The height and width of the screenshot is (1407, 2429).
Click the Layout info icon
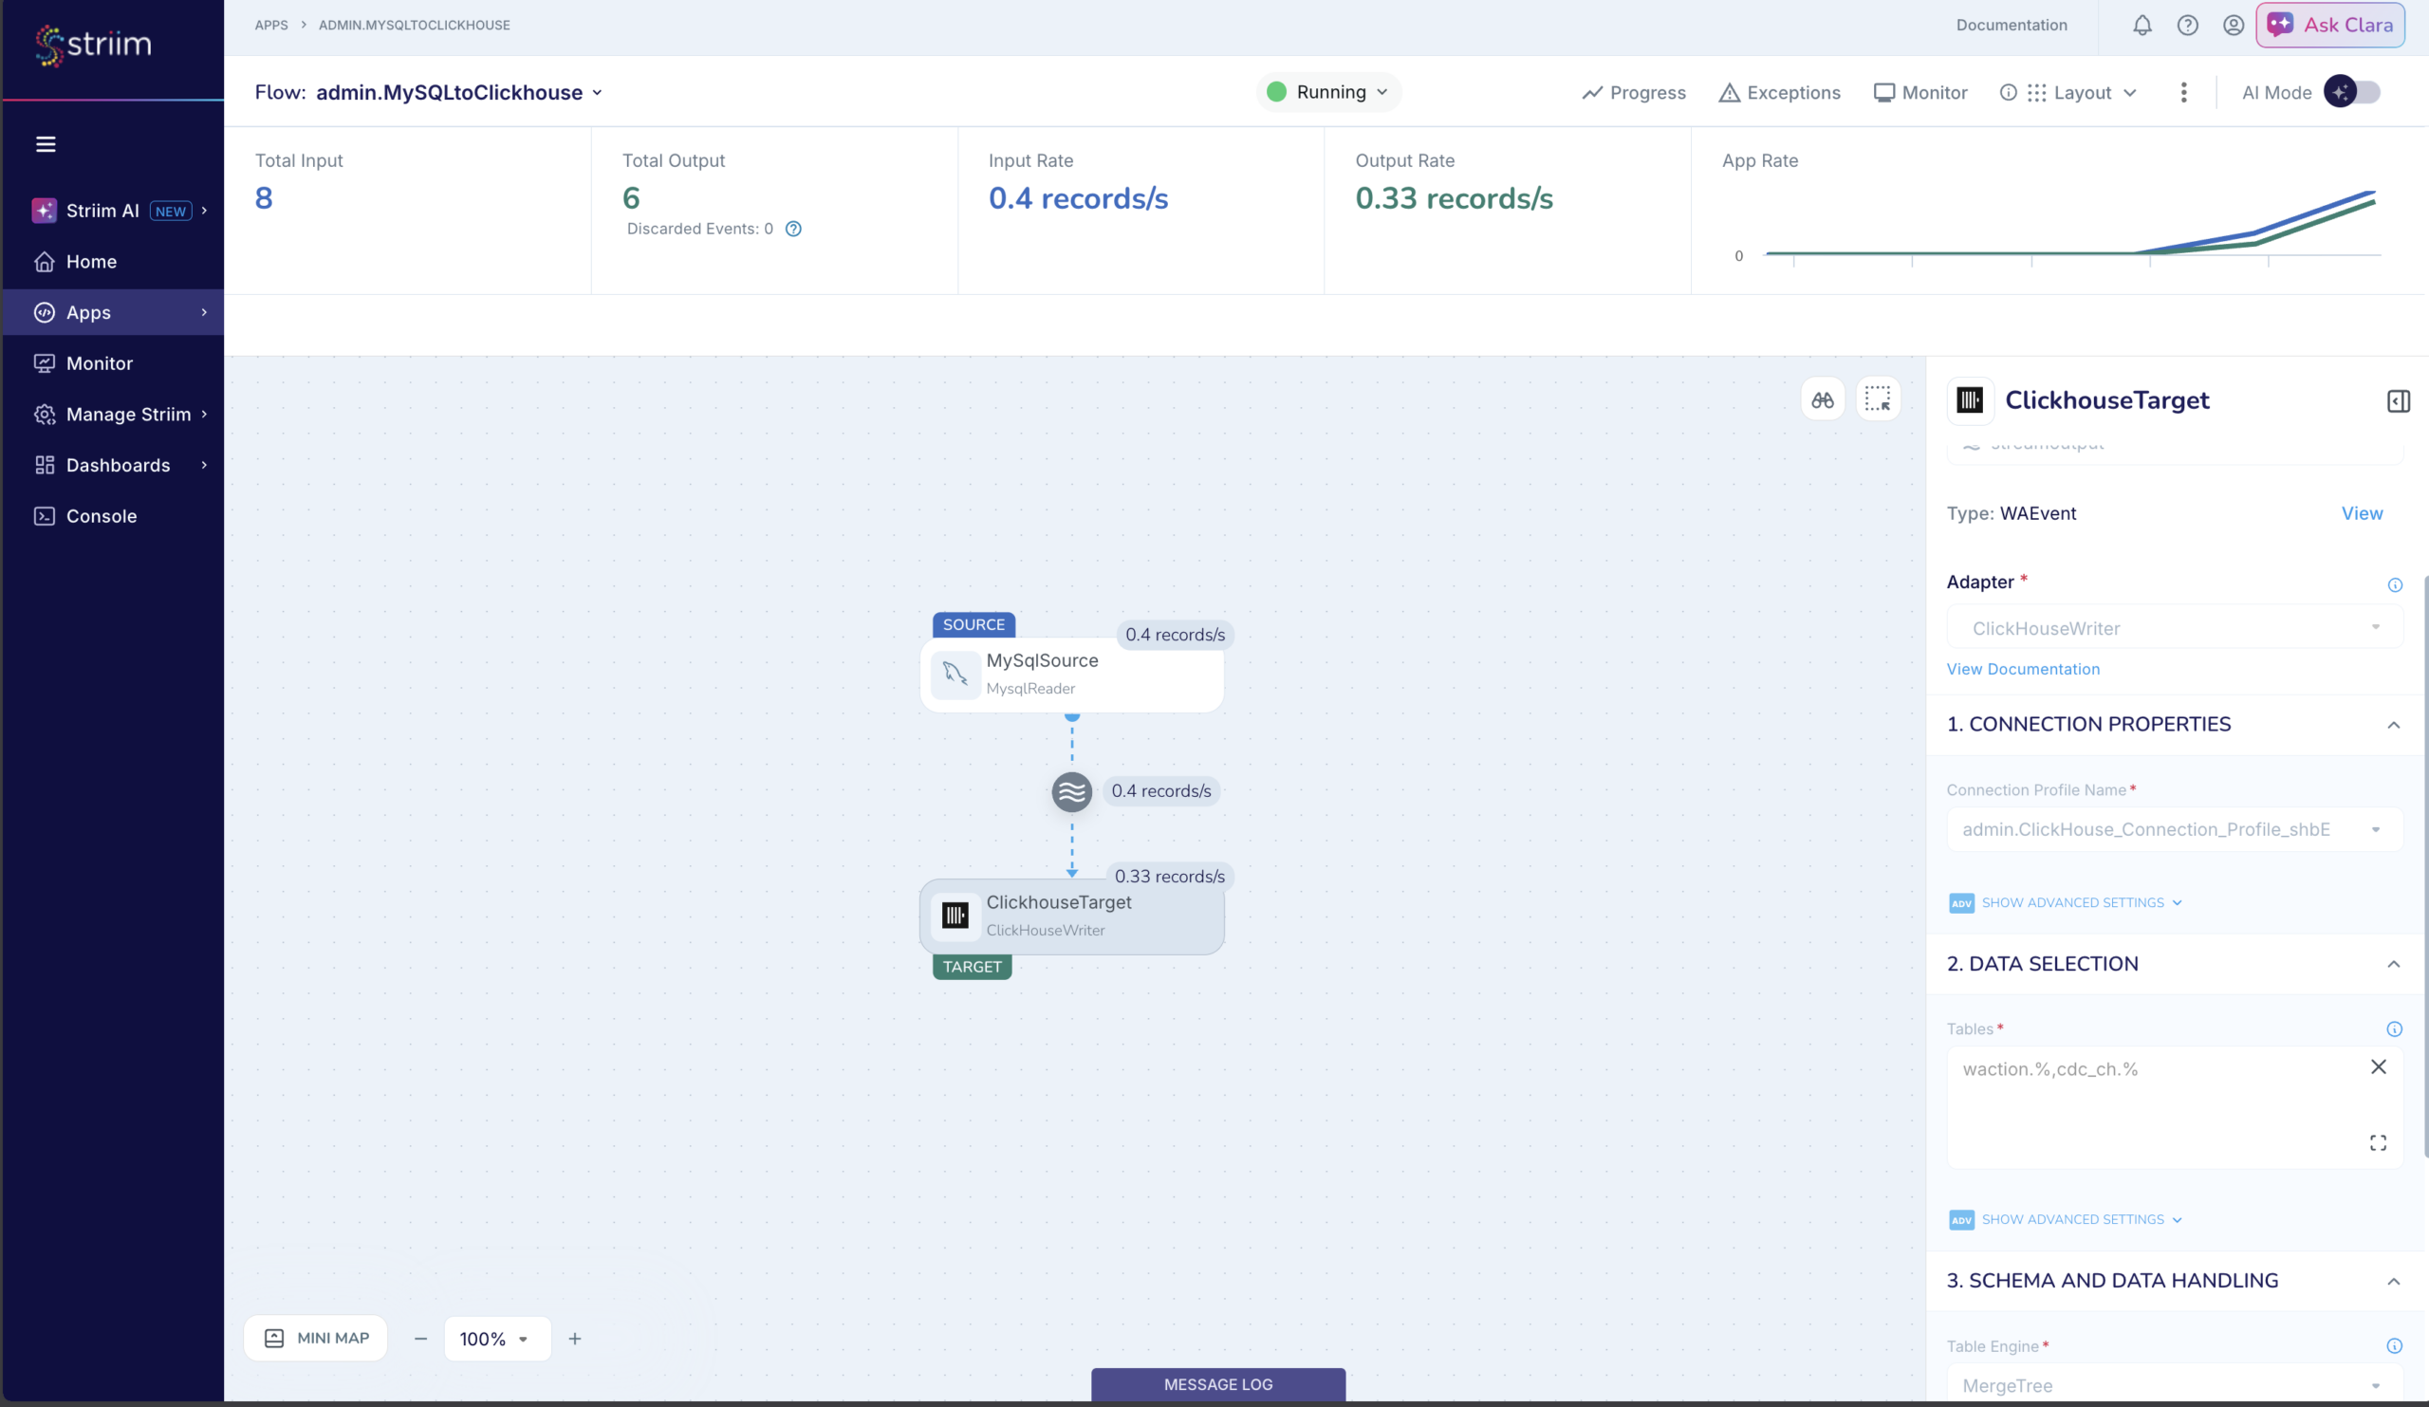[x=2008, y=93]
